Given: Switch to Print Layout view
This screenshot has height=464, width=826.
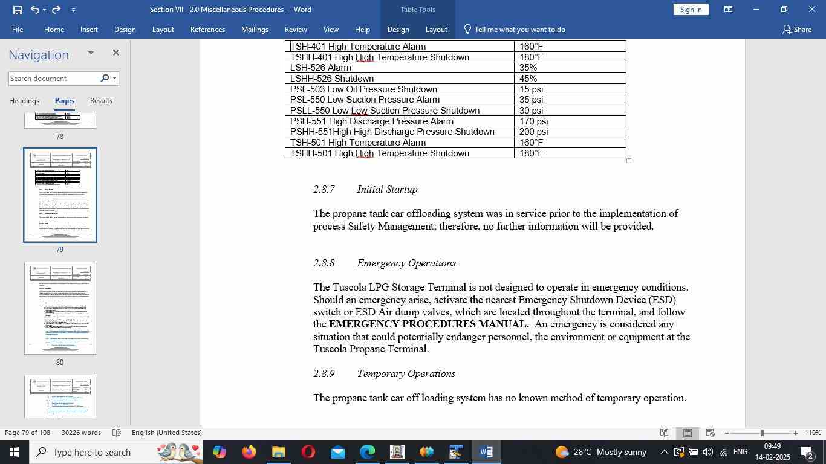Looking at the screenshot, I should tap(688, 433).
